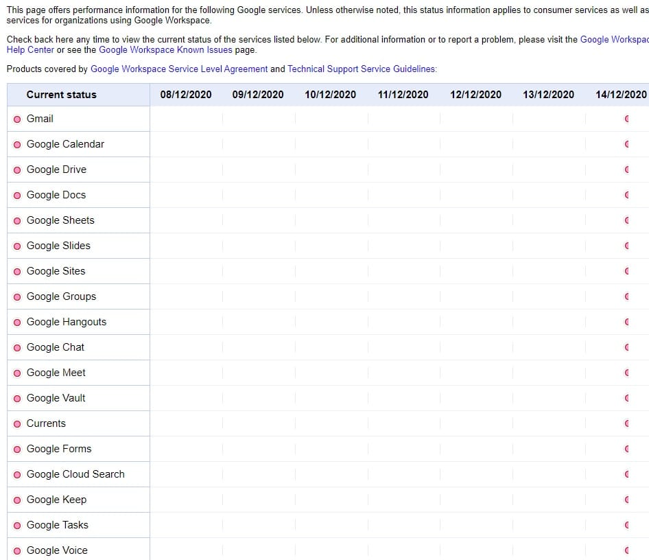
Task: Select the Google Calendar service name
Action: click(x=65, y=144)
